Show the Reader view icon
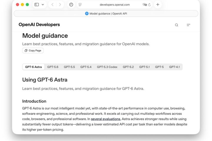Viewport: 212px width, 141px height. click(x=80, y=5)
